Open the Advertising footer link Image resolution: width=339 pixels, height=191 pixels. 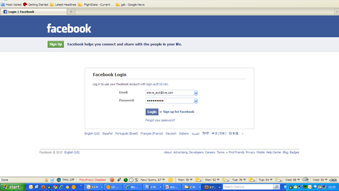click(x=180, y=152)
